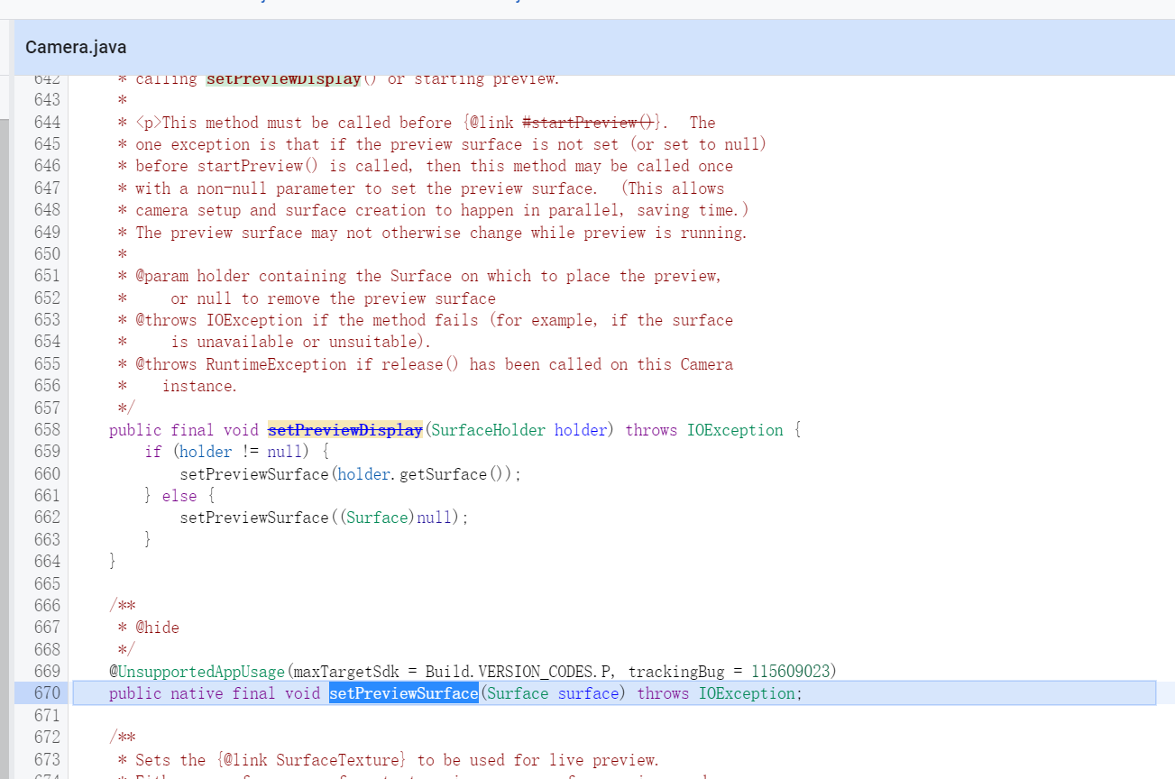Open setPreviewSurface call on line 660
Viewport: 1175px width, 779px height.
pyautogui.click(x=254, y=474)
